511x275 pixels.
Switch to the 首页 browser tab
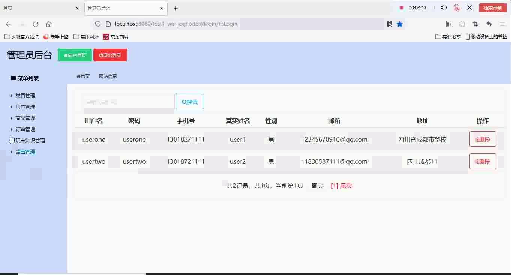(41, 8)
